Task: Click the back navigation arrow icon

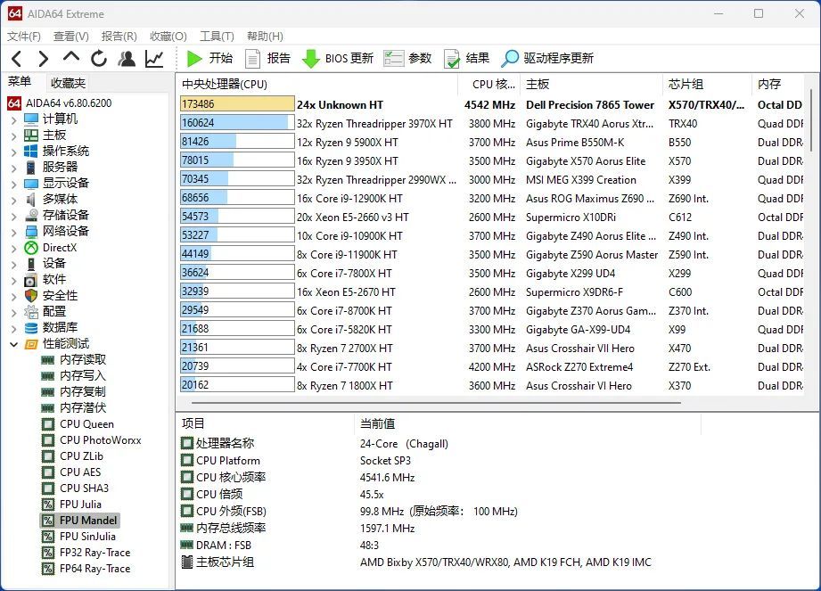Action: [15, 58]
